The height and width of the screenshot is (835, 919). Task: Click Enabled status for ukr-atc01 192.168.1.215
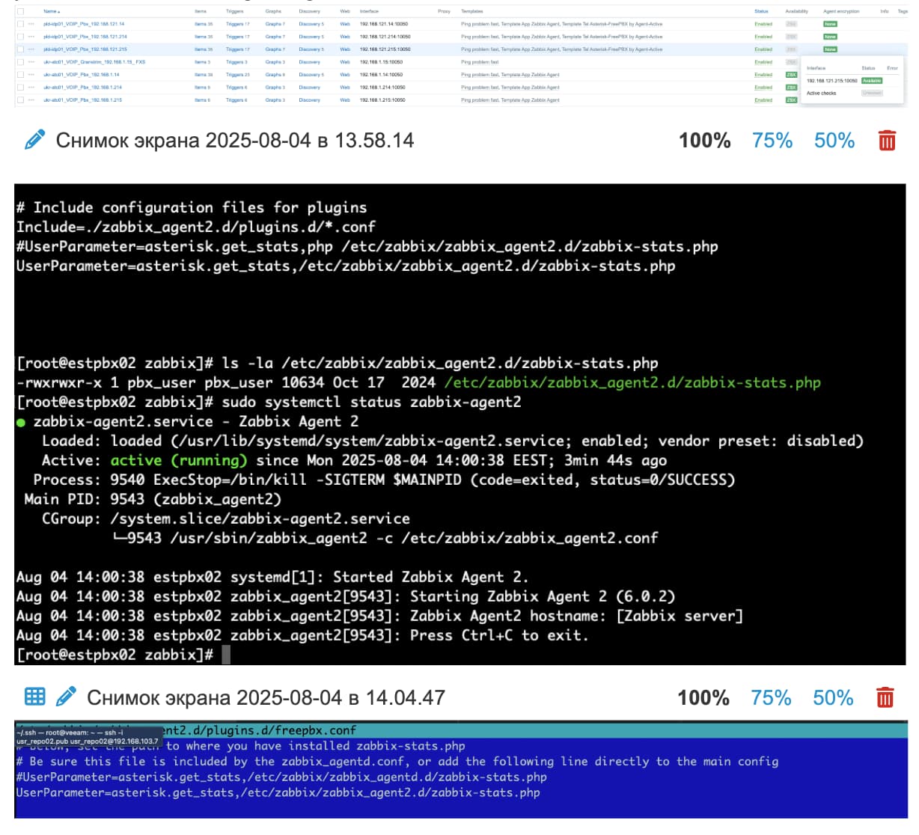click(763, 100)
